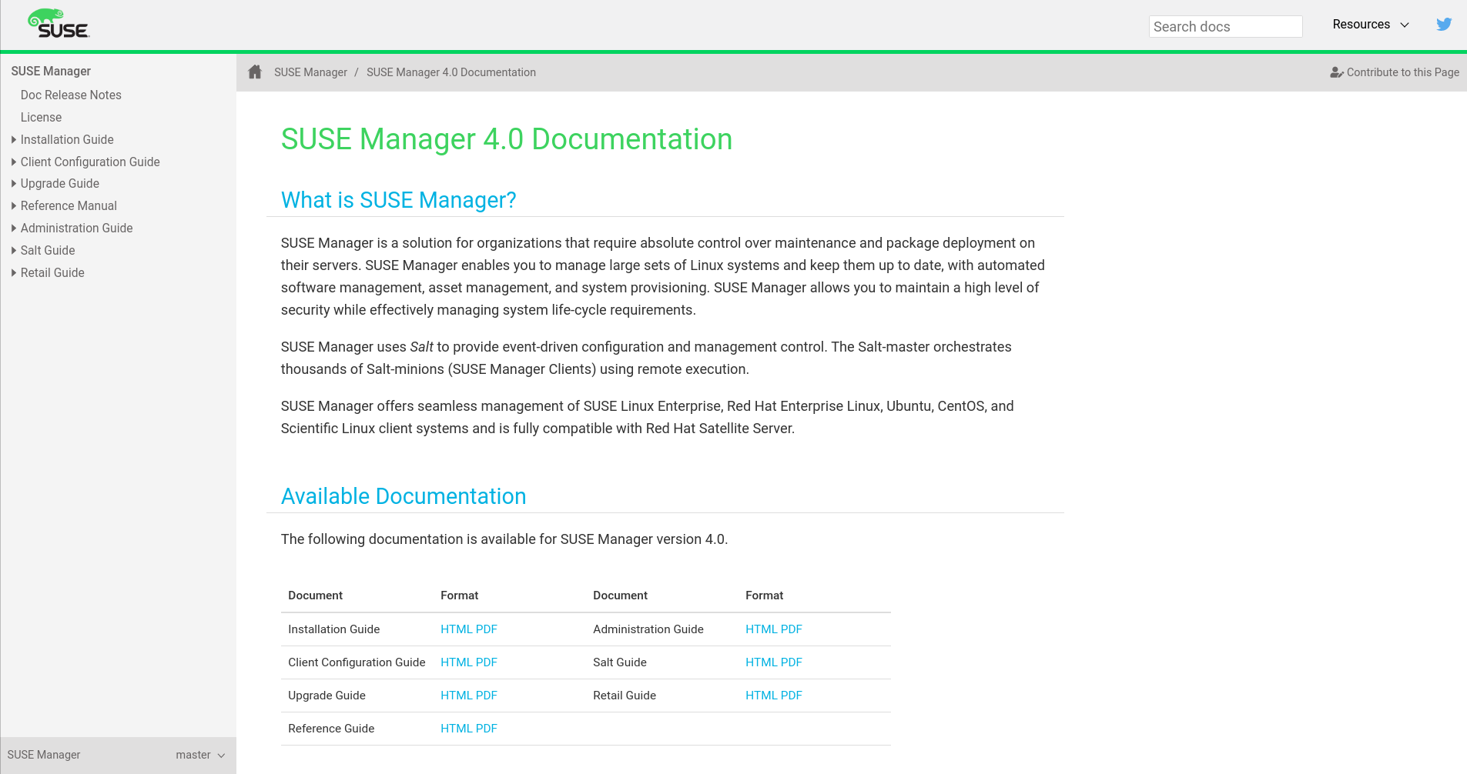The width and height of the screenshot is (1467, 774).
Task: Open Salt Guide HTML link
Action: tap(761, 662)
